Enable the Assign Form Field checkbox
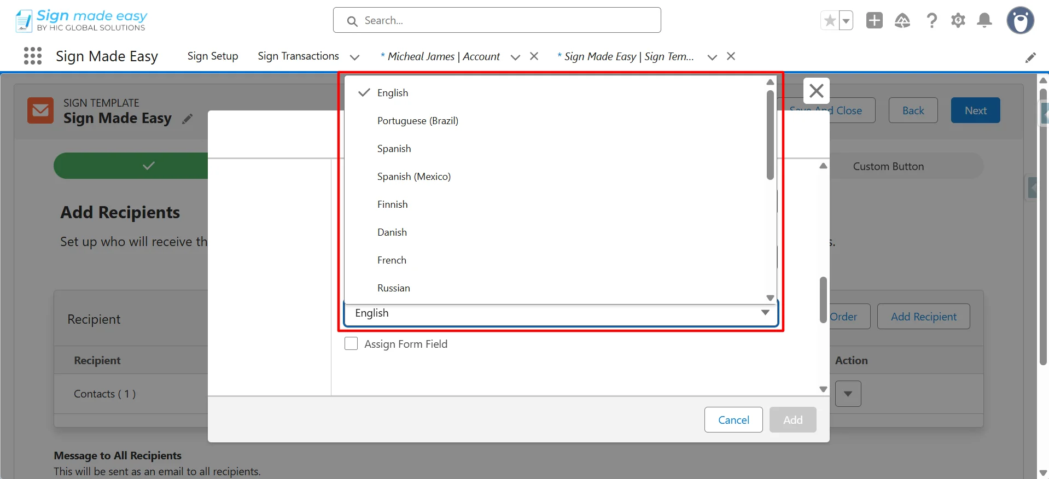 (351, 343)
